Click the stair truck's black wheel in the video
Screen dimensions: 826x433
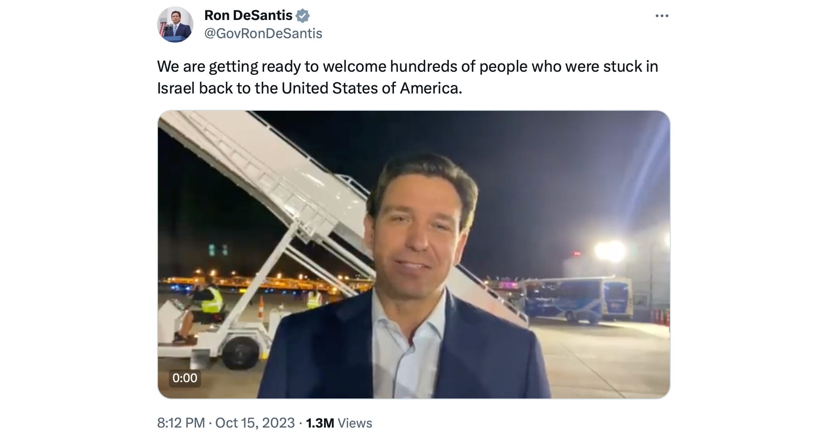[x=241, y=352]
